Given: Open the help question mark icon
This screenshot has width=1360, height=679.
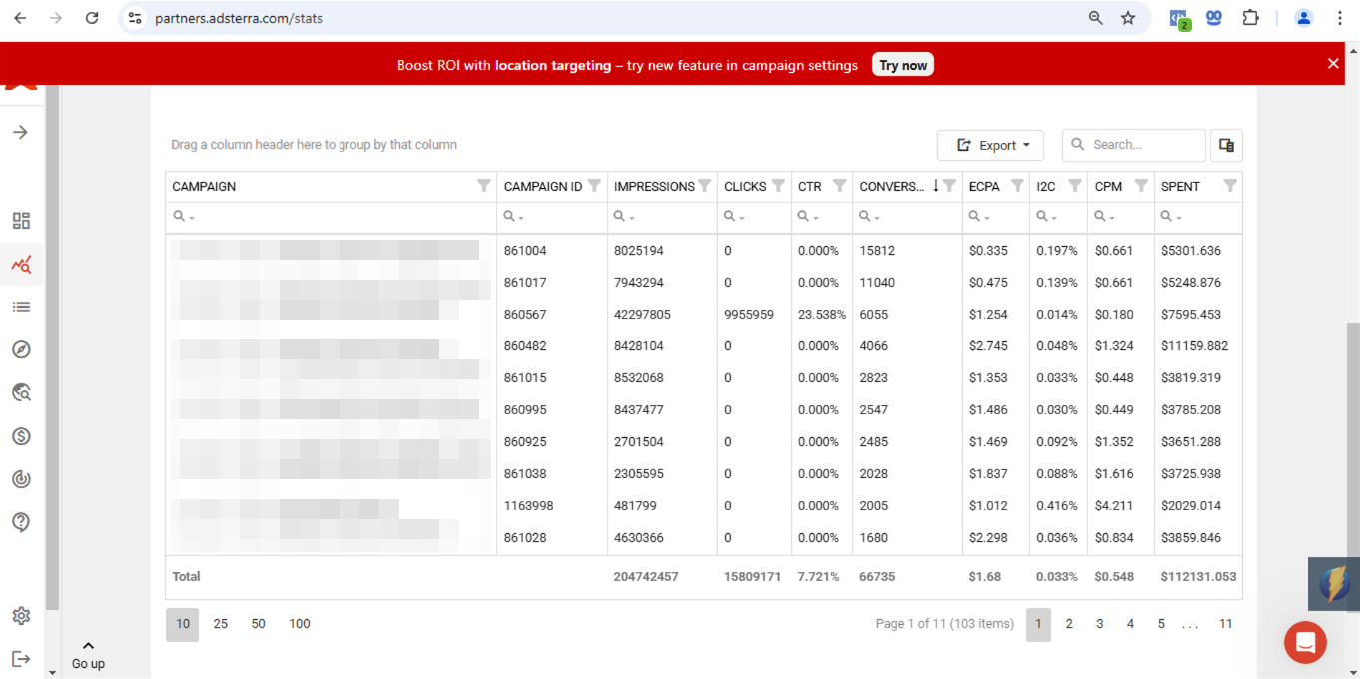Looking at the screenshot, I should coord(21,522).
